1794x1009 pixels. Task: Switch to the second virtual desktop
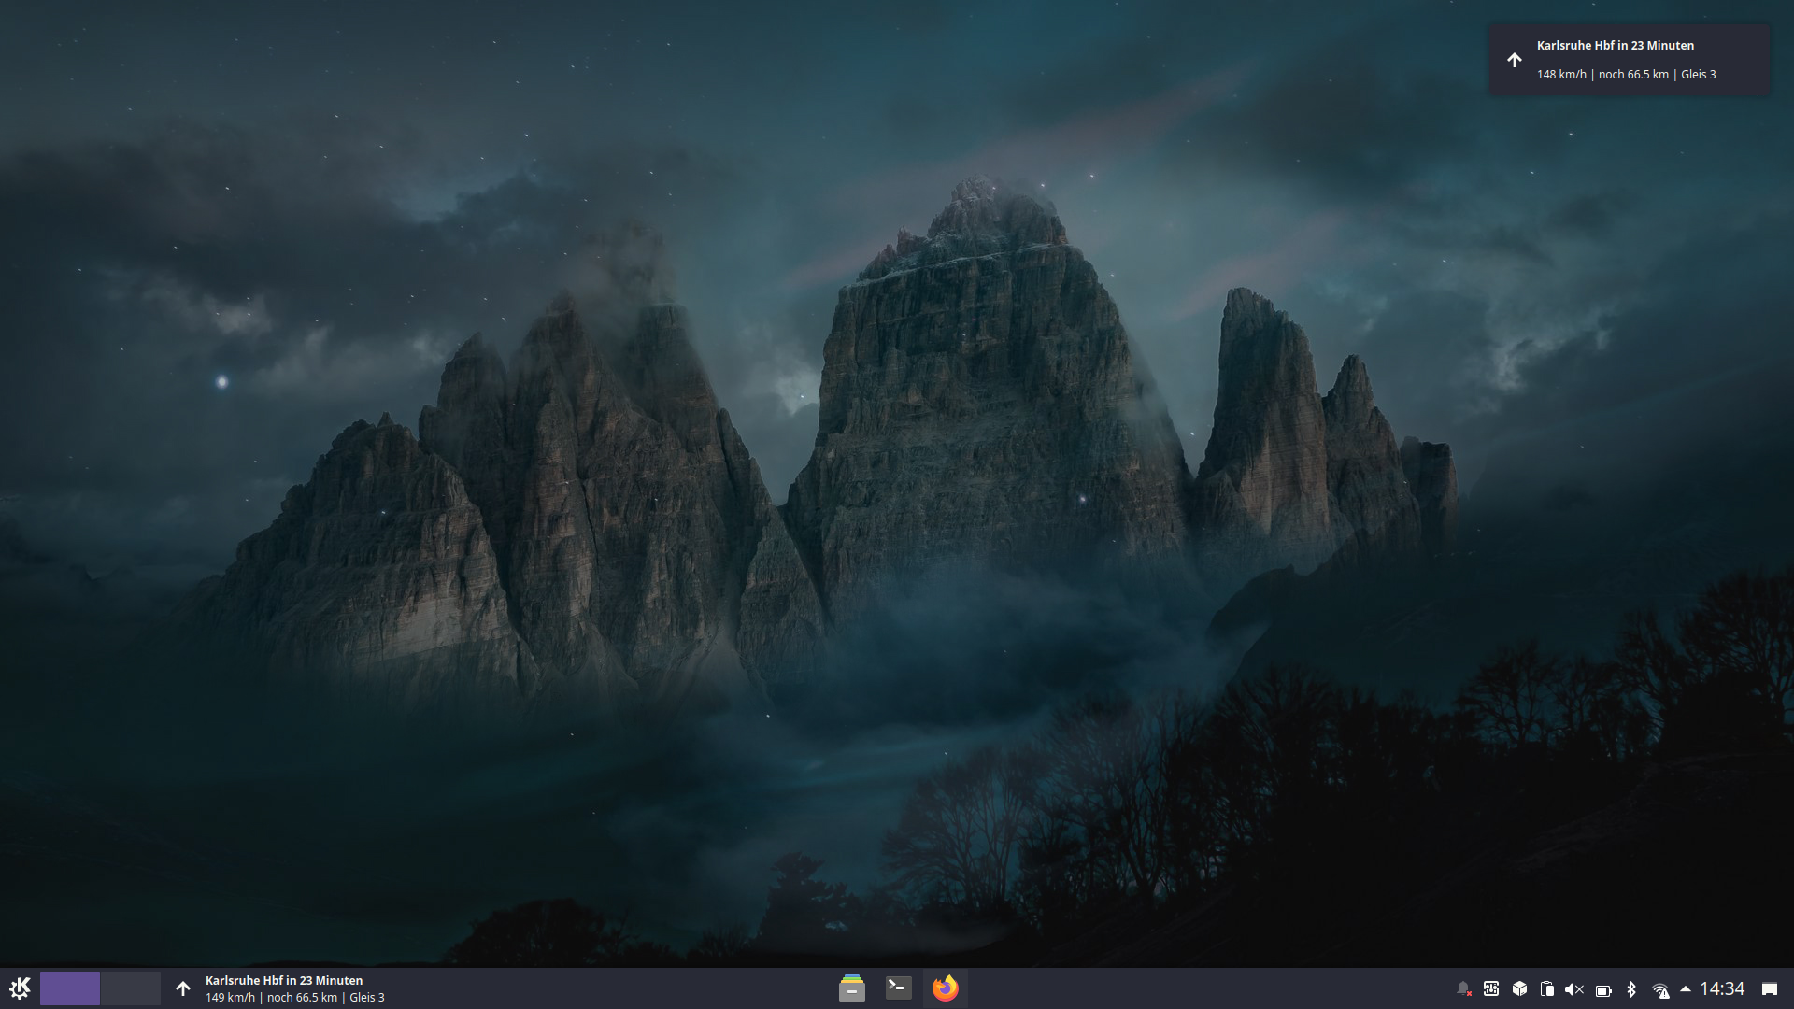tap(130, 988)
